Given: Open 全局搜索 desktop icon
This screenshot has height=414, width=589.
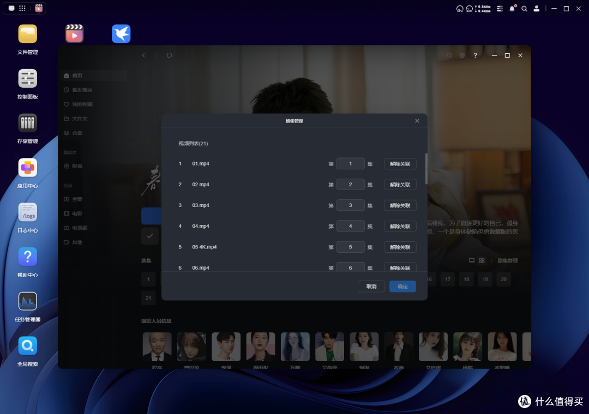Looking at the screenshot, I should [x=27, y=346].
